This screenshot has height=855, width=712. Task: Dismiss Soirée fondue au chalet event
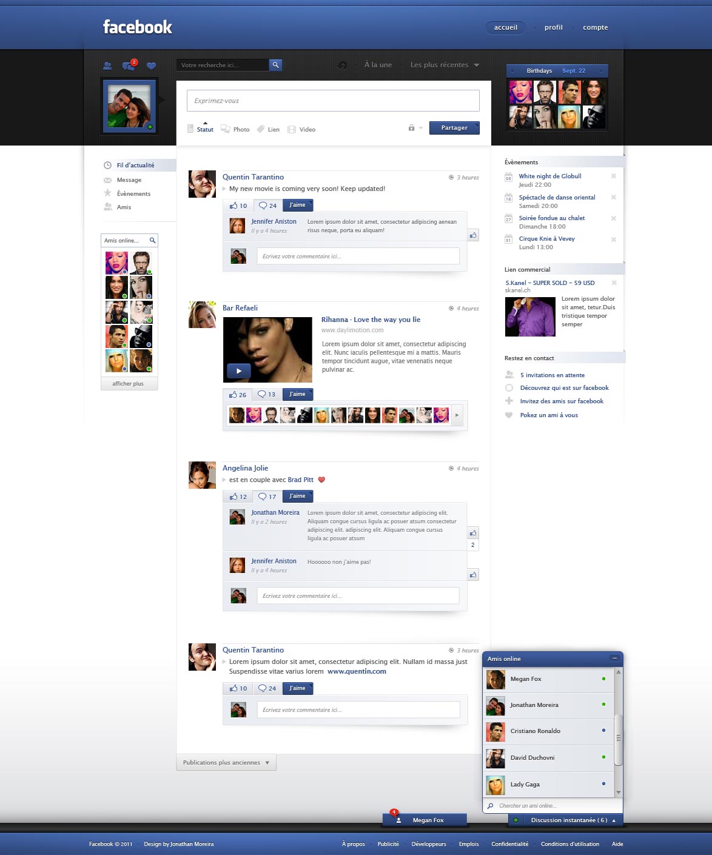click(x=614, y=218)
